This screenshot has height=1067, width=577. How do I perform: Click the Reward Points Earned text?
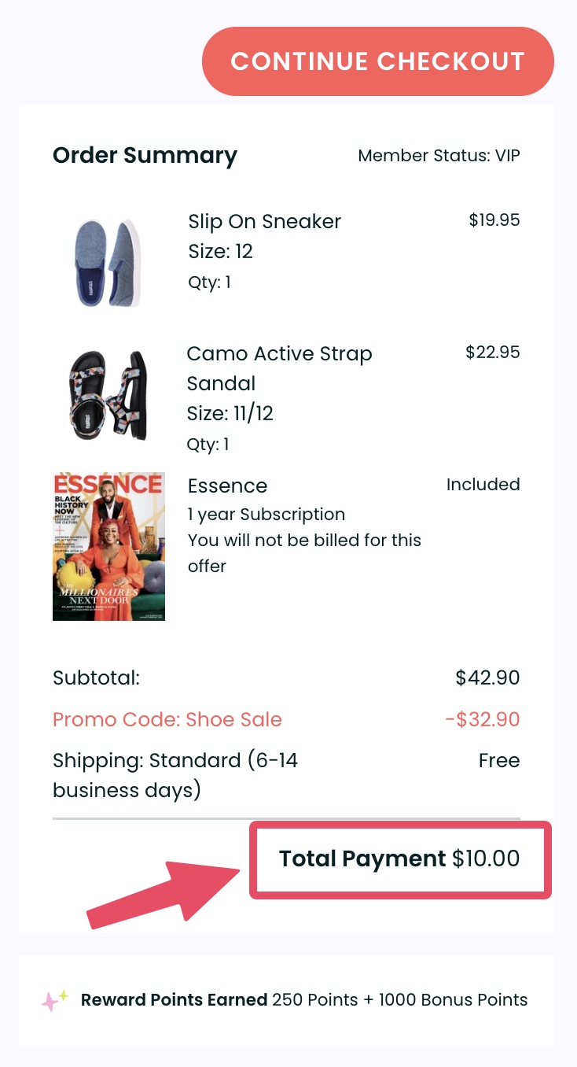tap(174, 1000)
